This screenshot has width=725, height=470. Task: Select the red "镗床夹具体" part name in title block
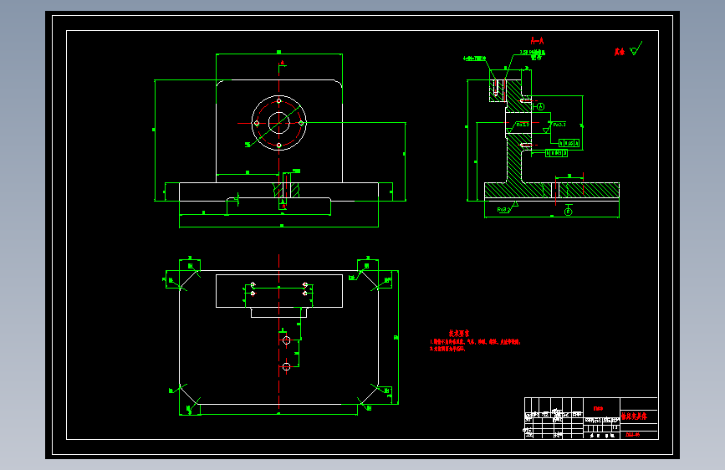(633, 416)
